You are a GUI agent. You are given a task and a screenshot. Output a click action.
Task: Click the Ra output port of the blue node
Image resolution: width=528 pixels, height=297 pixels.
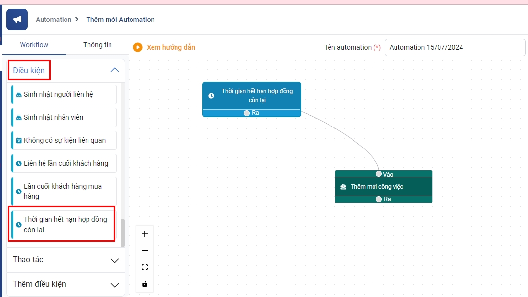[247, 113]
